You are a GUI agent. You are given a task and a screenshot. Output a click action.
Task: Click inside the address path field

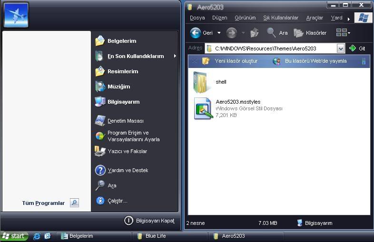pyautogui.click(x=271, y=48)
